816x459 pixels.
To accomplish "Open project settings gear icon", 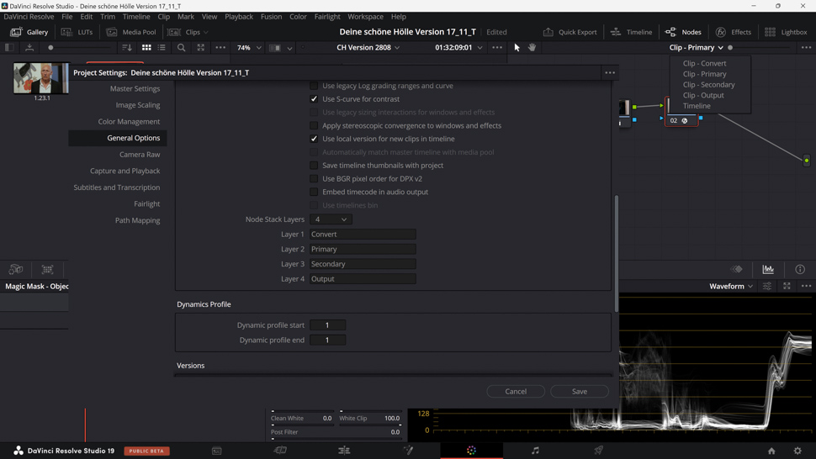I will click(x=797, y=451).
